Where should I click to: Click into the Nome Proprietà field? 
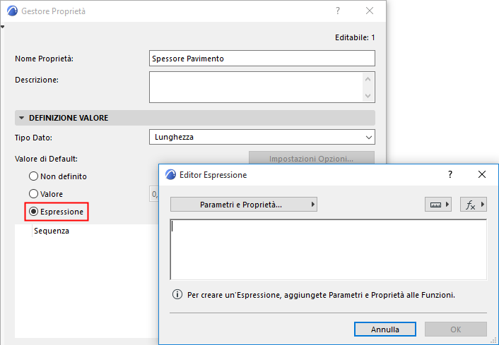coord(262,59)
